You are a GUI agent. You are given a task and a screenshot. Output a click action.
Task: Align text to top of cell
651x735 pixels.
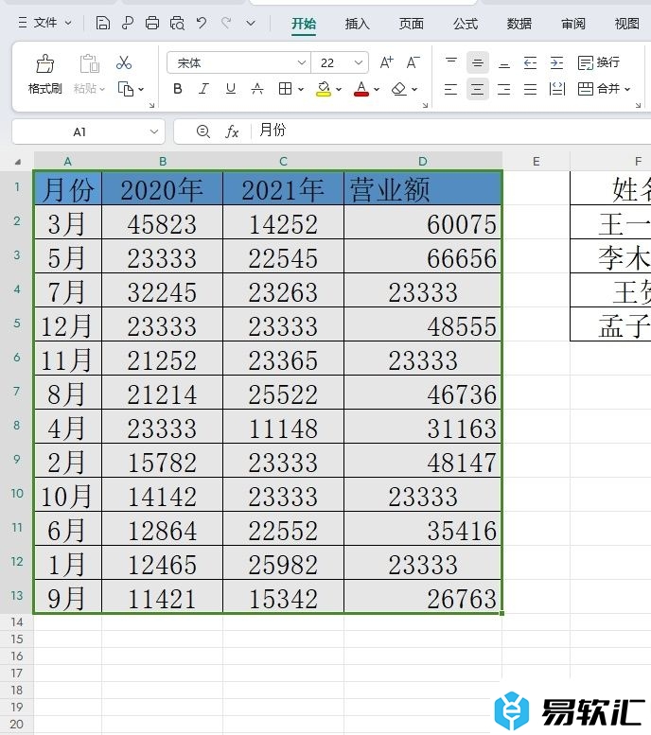pos(451,62)
